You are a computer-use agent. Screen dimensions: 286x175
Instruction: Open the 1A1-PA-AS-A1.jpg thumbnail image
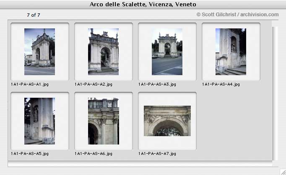point(39,52)
